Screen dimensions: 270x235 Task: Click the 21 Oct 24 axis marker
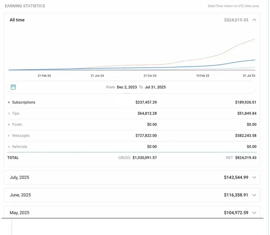[150, 76]
